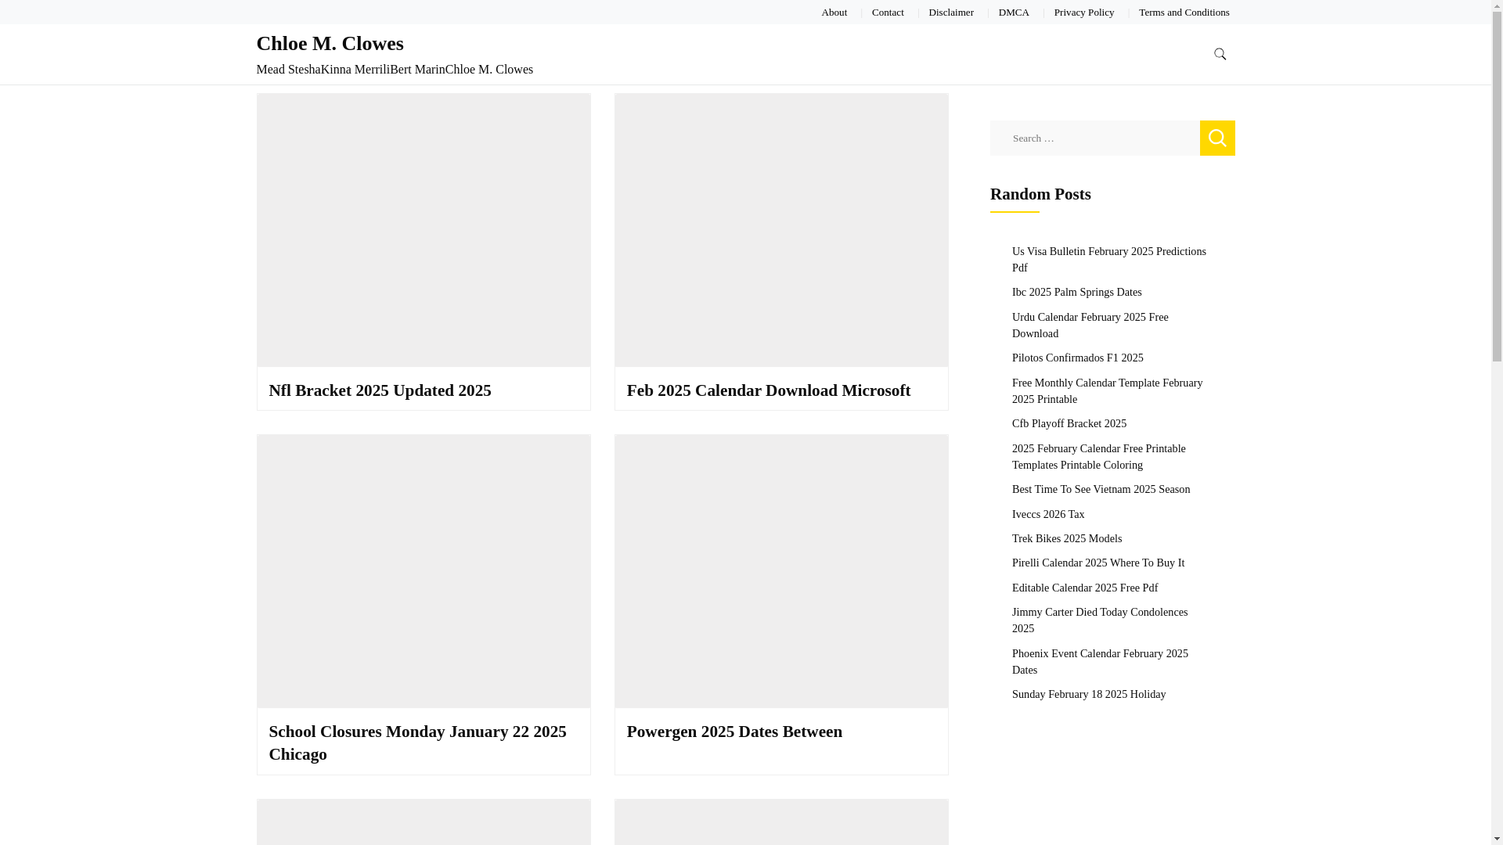
Task: Open the Disclaimer menu item
Action: (951, 12)
